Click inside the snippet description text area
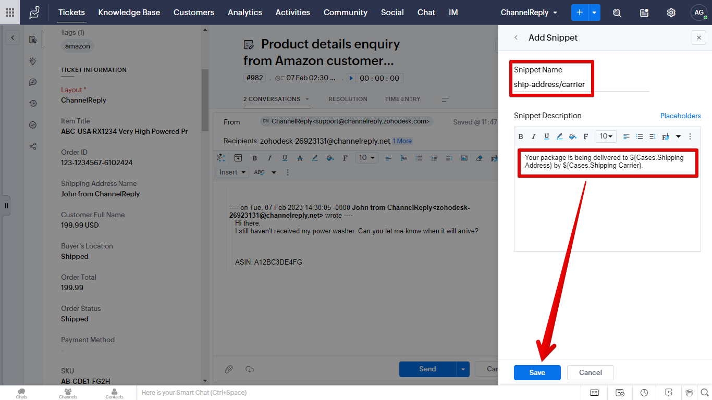Screen dimensions: 712x400 tap(607, 199)
